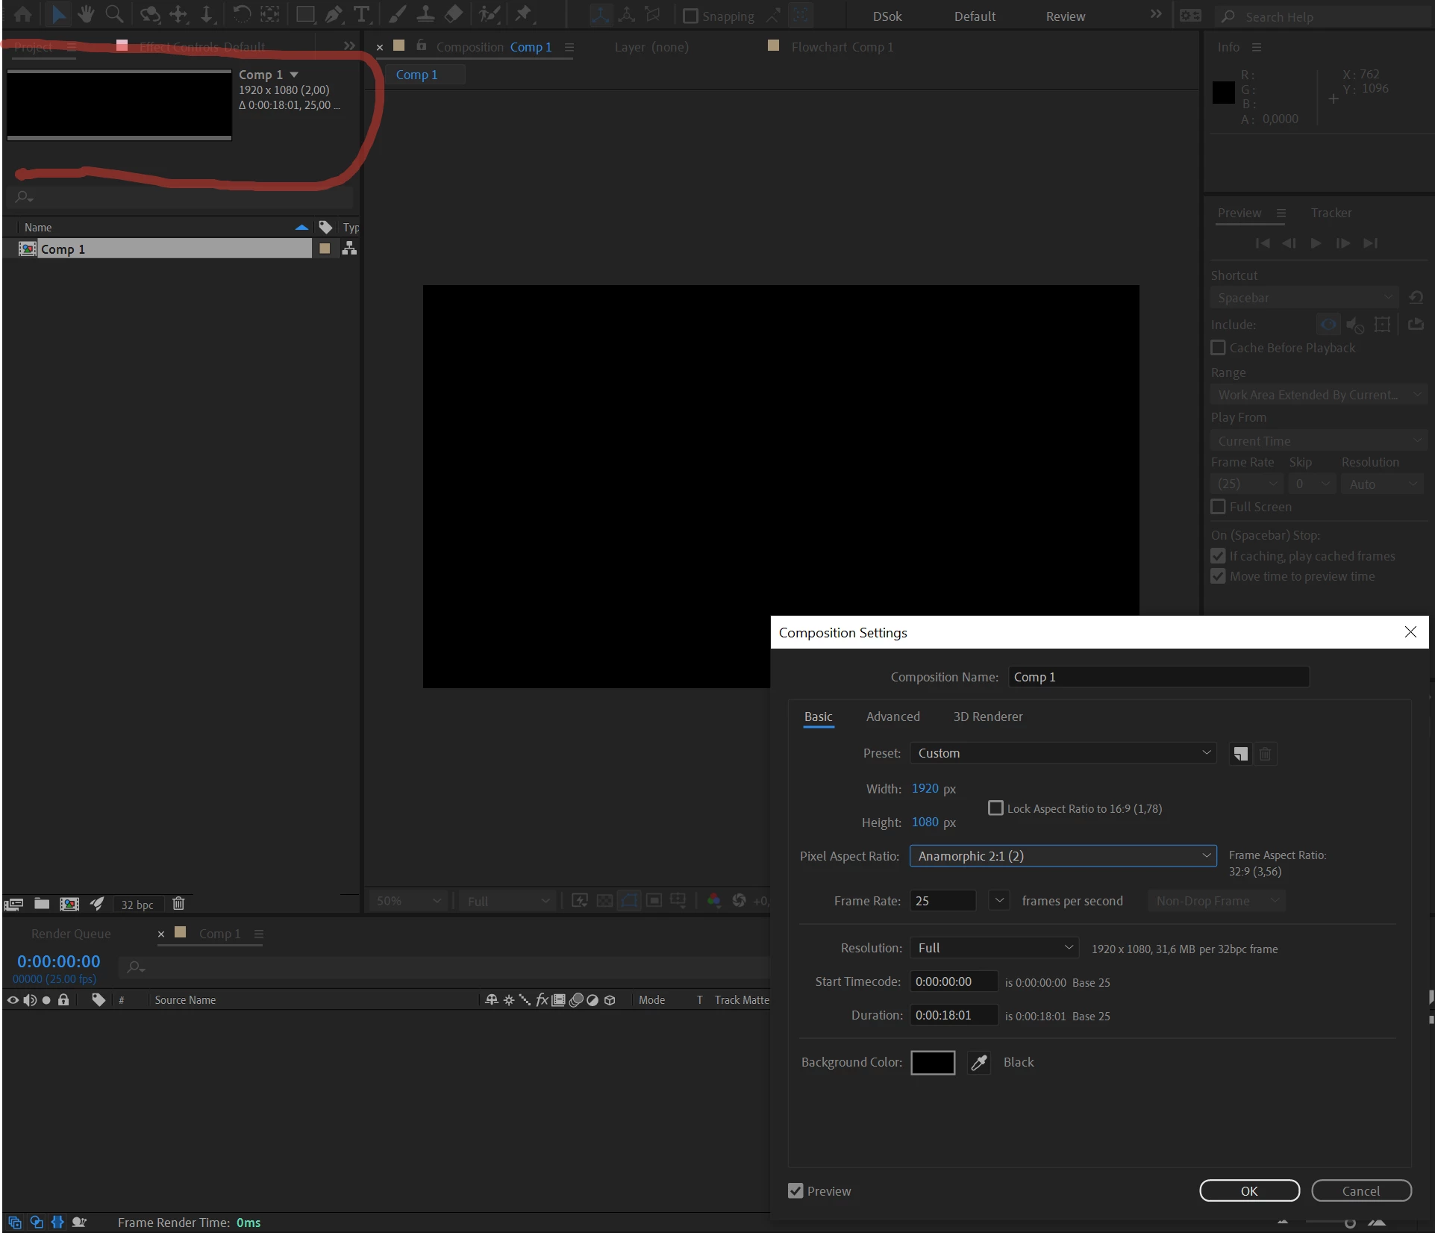Click the background color eyedropper icon
The height and width of the screenshot is (1233, 1435).
pos(978,1062)
